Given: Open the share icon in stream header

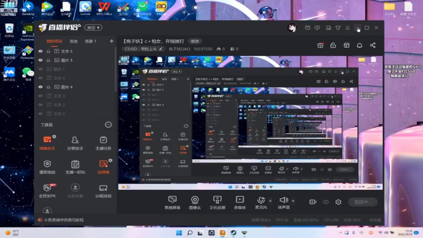Looking at the screenshot, I should tap(373, 45).
